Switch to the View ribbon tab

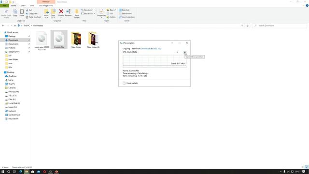32,5
